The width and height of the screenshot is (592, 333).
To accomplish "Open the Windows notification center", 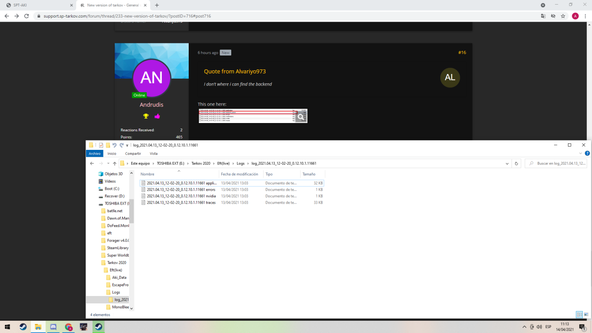I will tap(582, 327).
